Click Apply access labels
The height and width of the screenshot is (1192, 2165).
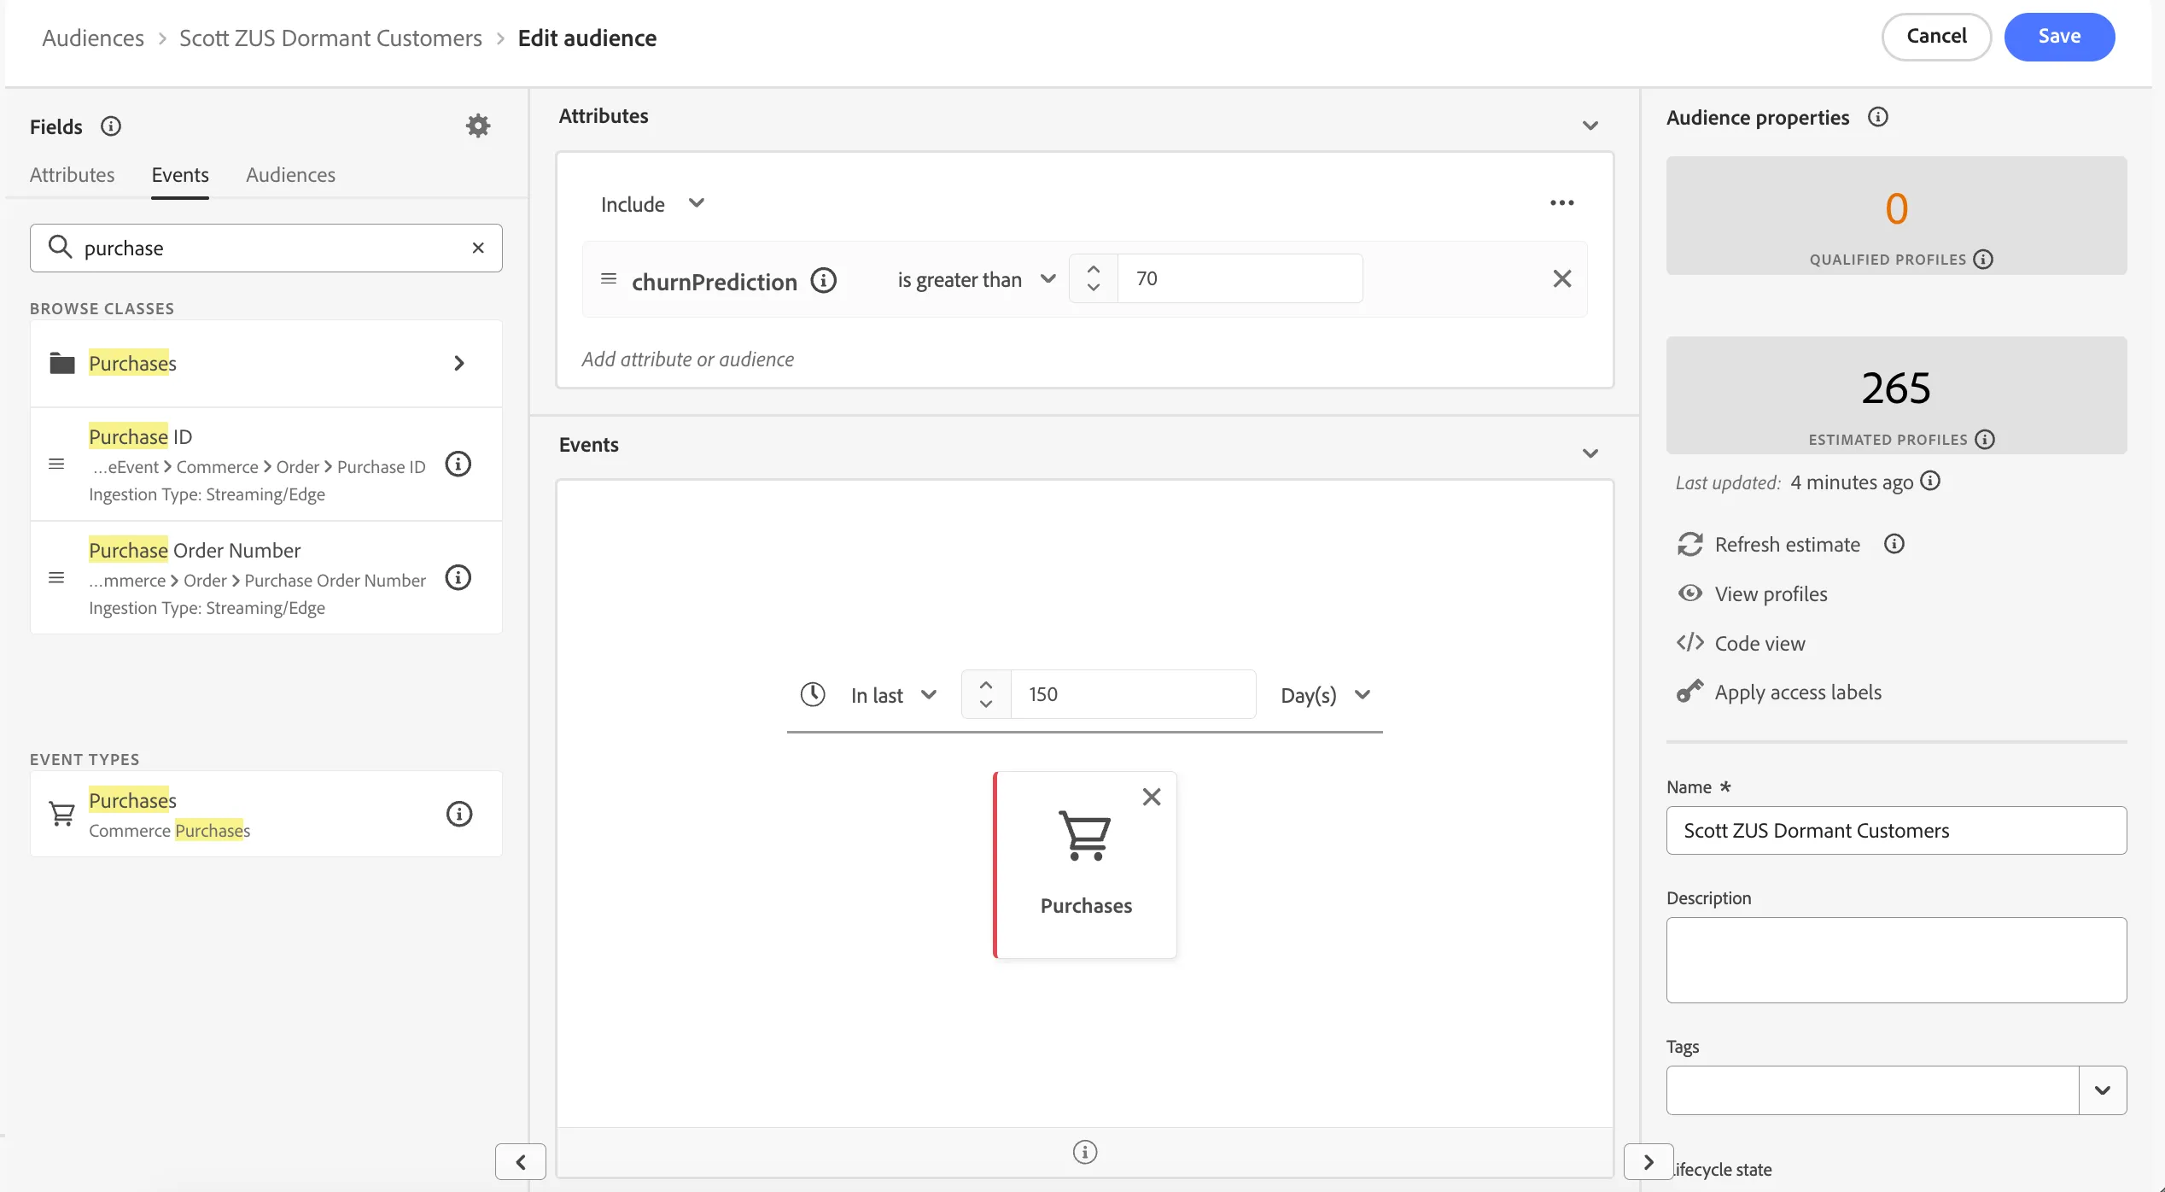click(1779, 692)
